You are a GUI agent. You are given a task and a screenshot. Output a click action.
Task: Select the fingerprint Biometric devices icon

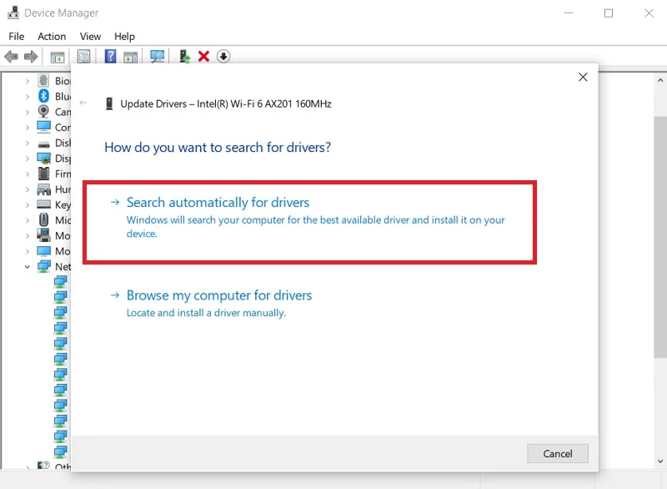tap(43, 80)
